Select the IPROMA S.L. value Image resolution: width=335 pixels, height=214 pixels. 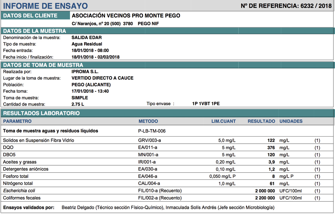85,71
